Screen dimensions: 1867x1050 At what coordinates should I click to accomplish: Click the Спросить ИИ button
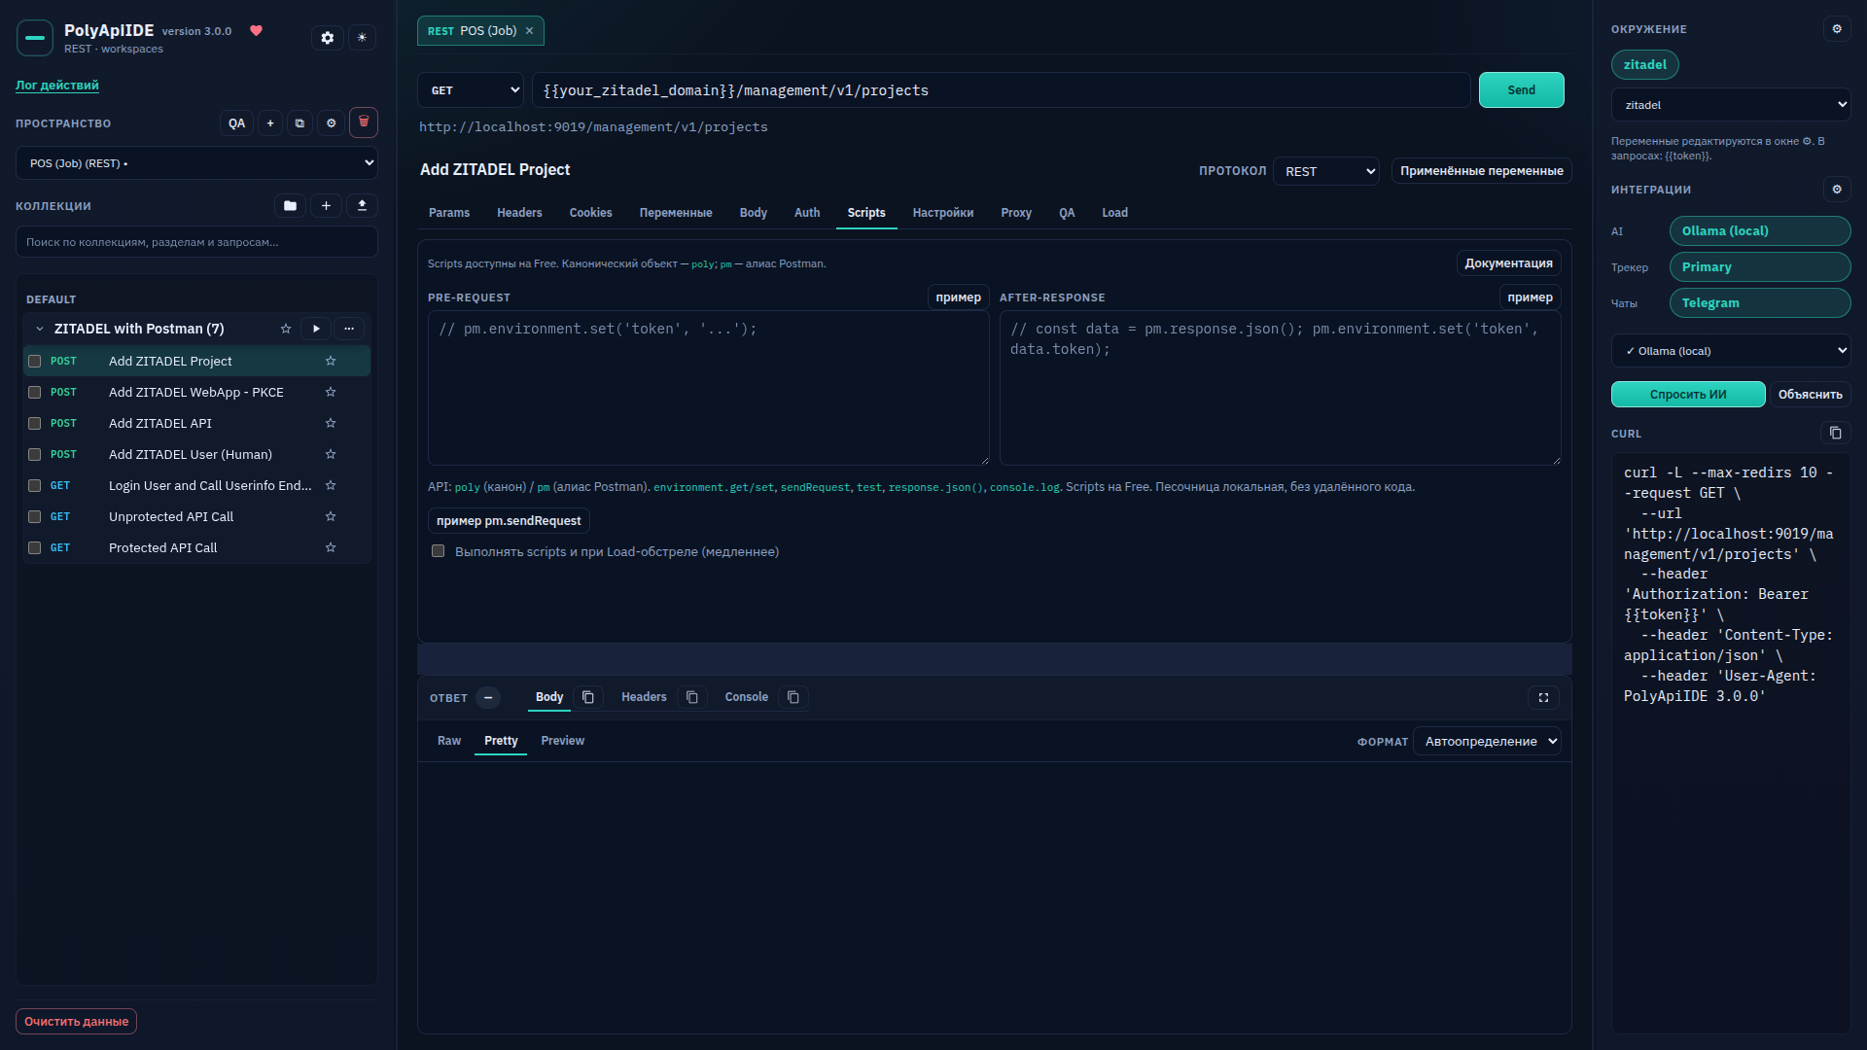1688,395
